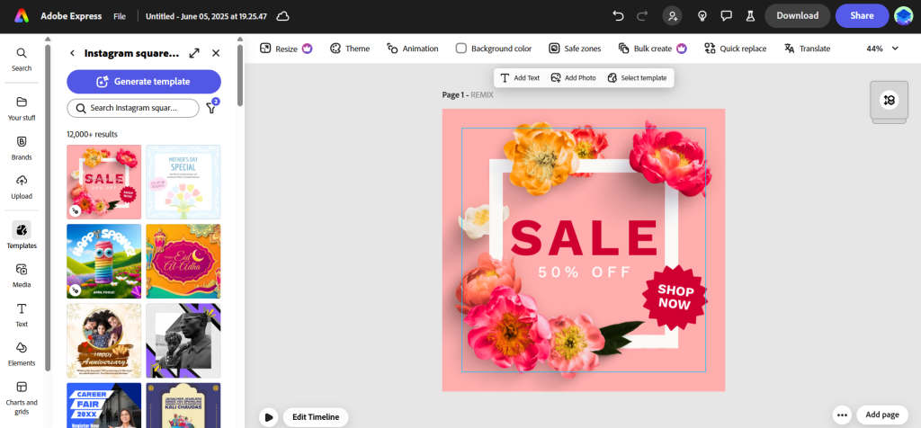Click the 50% OFF text on canvas
Viewport: 921px width, 428px height.
pos(585,272)
